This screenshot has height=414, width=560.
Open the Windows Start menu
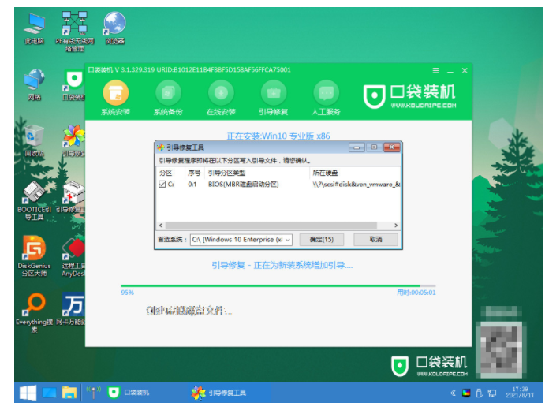pos(28,392)
